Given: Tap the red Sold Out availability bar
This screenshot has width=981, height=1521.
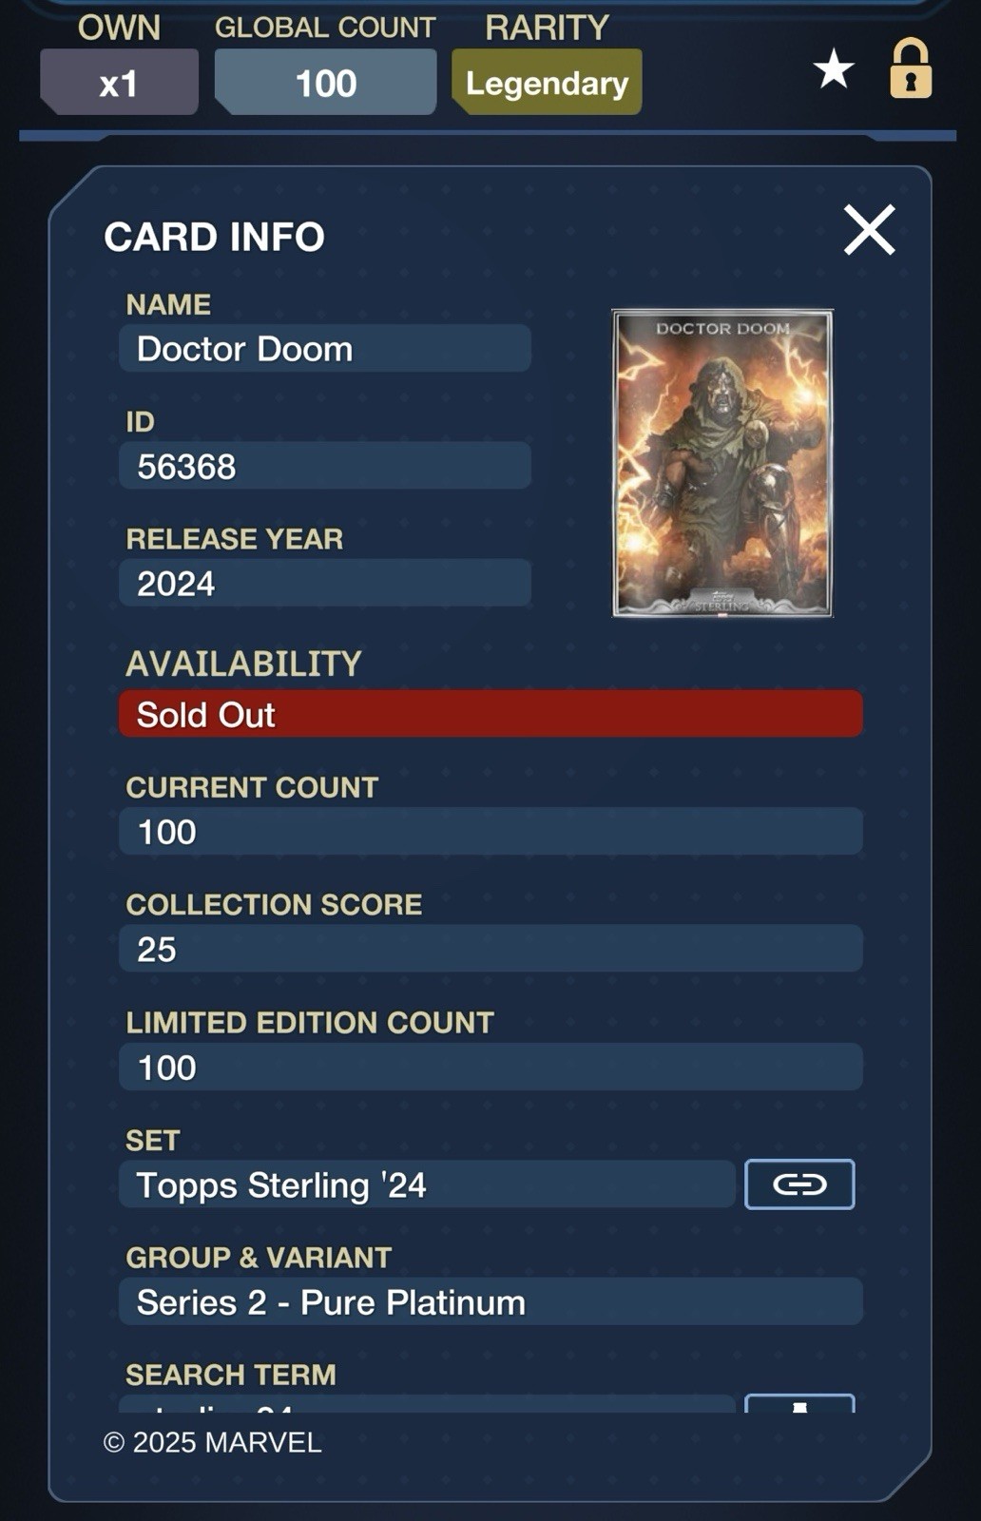Looking at the screenshot, I should tap(490, 714).
